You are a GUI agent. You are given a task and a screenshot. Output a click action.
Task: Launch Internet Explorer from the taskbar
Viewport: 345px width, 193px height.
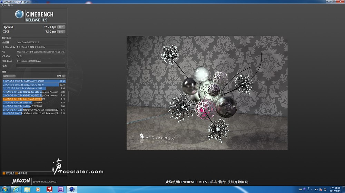click(16, 189)
